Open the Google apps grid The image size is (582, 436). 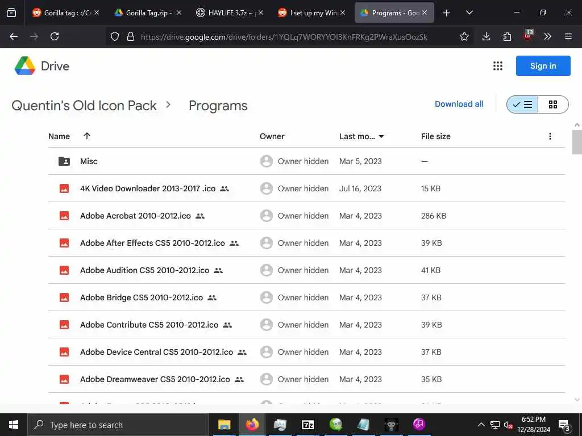(x=498, y=66)
